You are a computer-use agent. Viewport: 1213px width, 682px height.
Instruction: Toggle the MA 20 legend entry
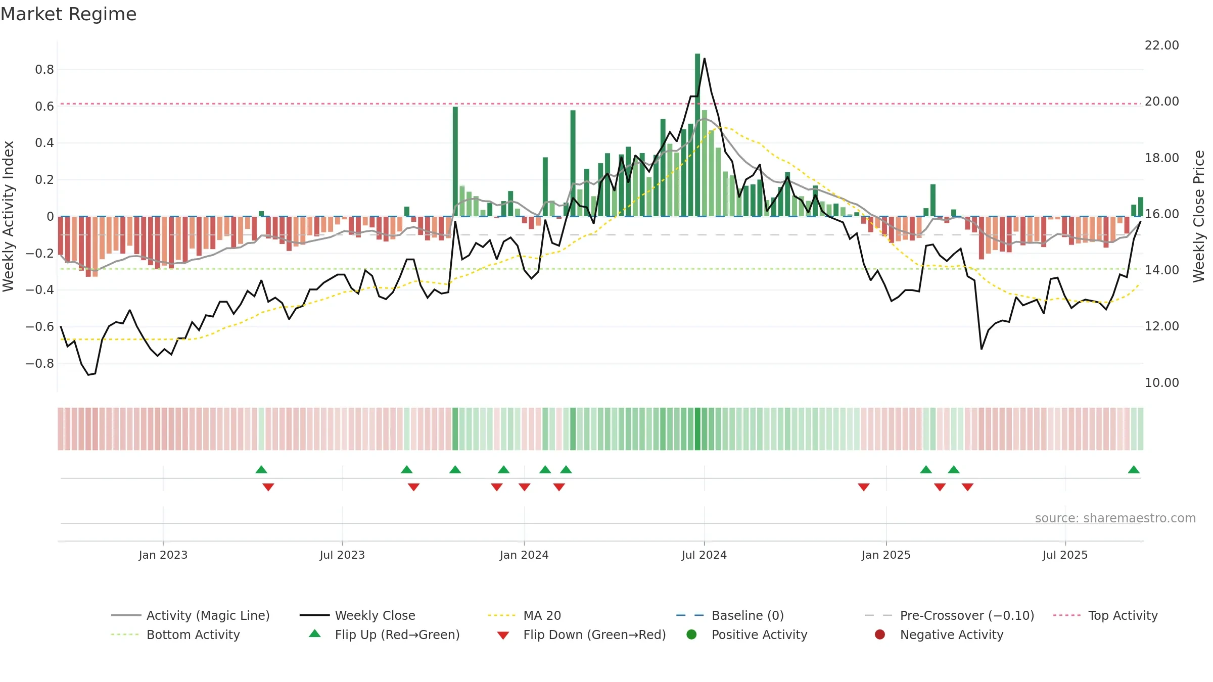pos(524,615)
